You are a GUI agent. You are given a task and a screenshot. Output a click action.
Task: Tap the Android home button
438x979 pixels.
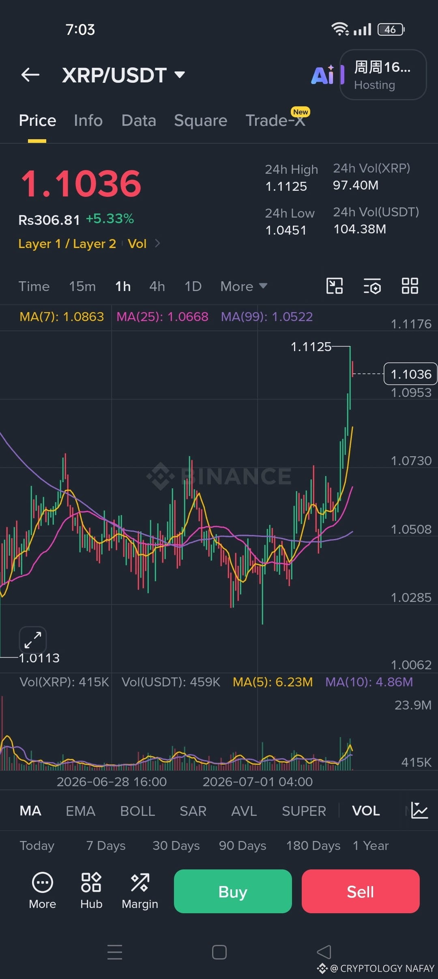pyautogui.click(x=219, y=952)
